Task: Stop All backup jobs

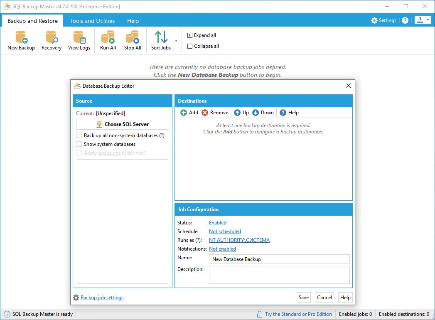Action: (133, 41)
